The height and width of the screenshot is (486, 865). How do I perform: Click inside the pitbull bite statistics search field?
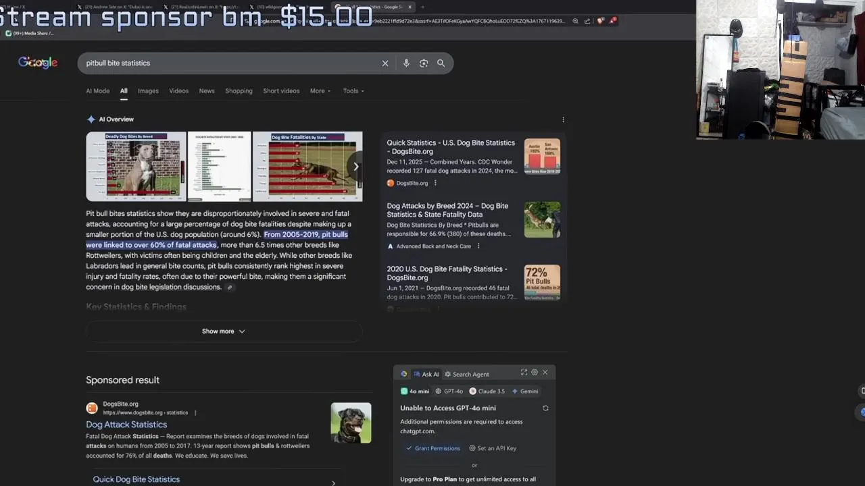coord(230,63)
